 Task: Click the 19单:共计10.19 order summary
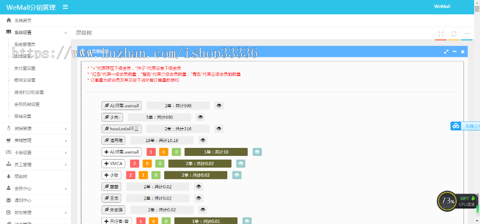click(x=162, y=140)
